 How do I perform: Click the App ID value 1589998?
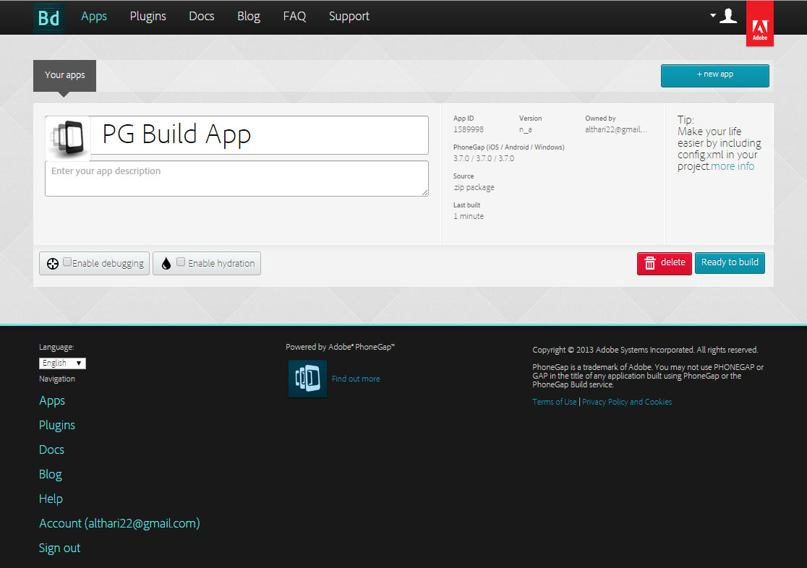(469, 129)
